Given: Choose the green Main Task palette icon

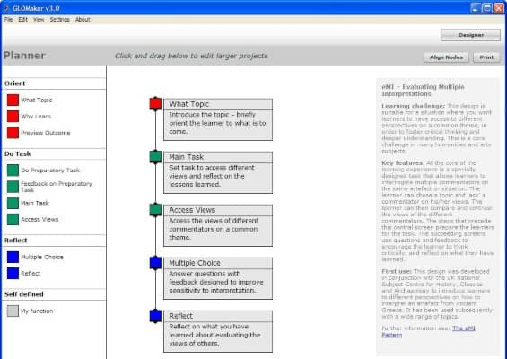Looking at the screenshot, I should pyautogui.click(x=13, y=203).
